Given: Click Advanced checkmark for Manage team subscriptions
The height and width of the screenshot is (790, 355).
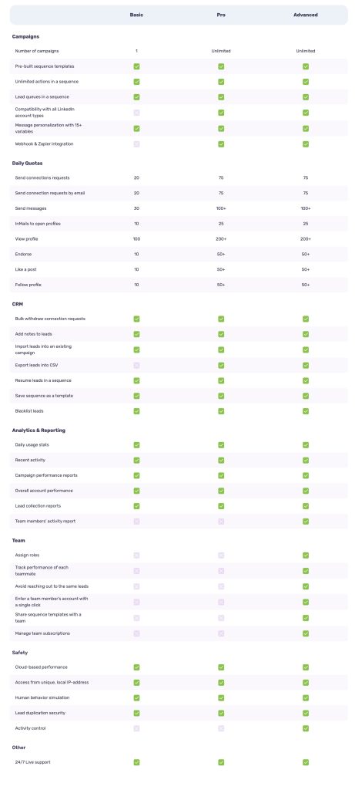Looking at the screenshot, I should [x=305, y=633].
